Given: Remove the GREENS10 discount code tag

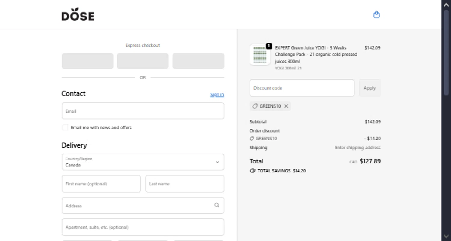Looking at the screenshot, I should pos(286,106).
